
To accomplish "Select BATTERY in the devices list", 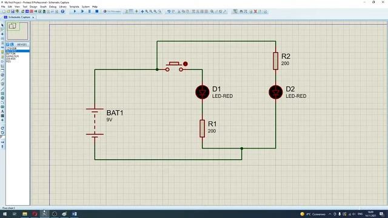I will pos(18,51).
